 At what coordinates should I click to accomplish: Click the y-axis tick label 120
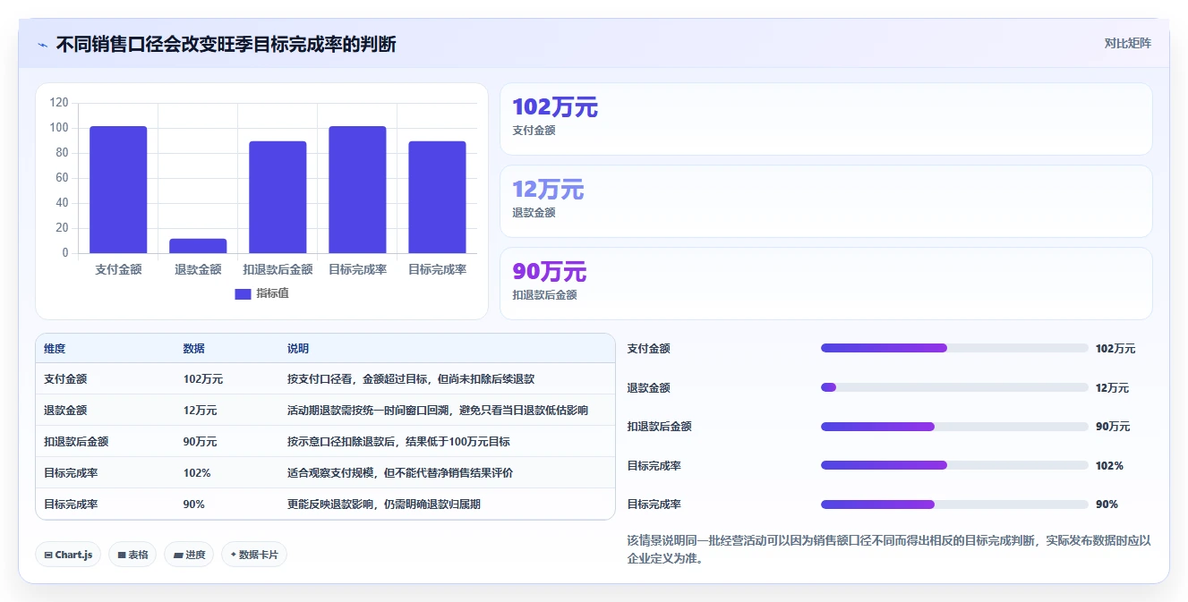tap(59, 103)
